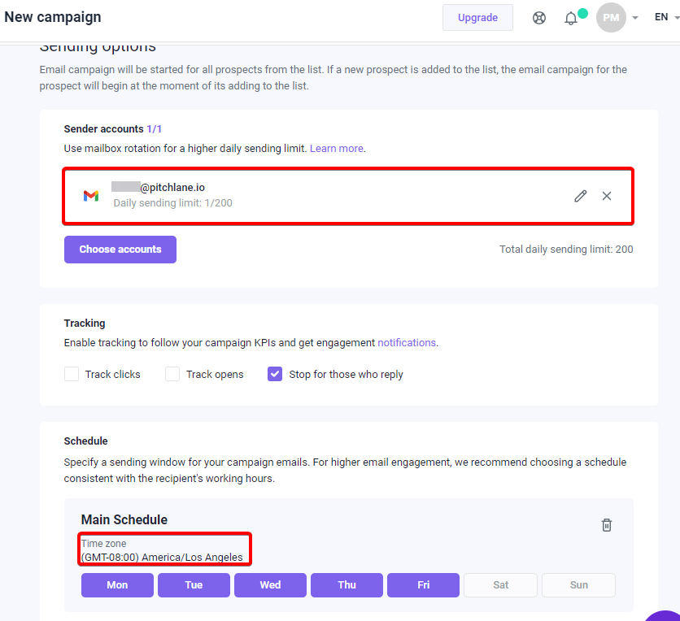Click the Upgrade button
Image resolution: width=680 pixels, height=621 pixels.
477,18
